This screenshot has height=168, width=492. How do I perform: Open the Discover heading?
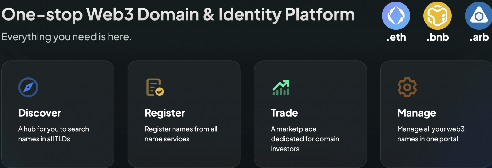(40, 113)
